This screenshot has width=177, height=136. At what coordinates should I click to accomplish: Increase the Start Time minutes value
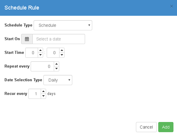pyautogui.click(x=62, y=50)
